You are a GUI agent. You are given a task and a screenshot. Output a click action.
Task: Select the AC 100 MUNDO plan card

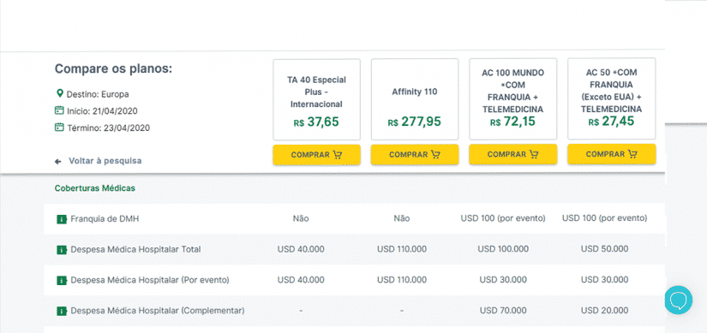click(513, 99)
